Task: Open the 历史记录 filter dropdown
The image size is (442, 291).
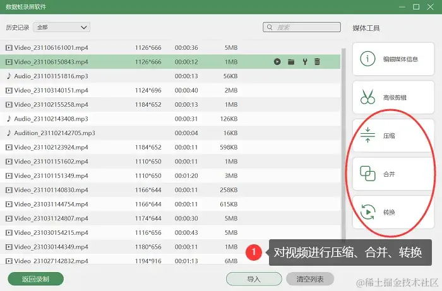Action: point(62,27)
